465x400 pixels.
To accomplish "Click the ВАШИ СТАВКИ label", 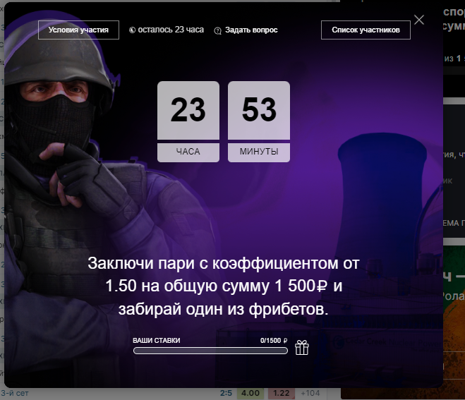I will coord(156,341).
